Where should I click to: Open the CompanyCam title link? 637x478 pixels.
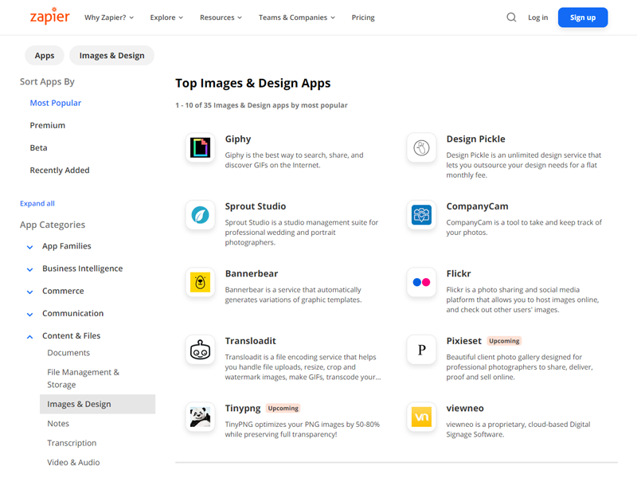(477, 206)
